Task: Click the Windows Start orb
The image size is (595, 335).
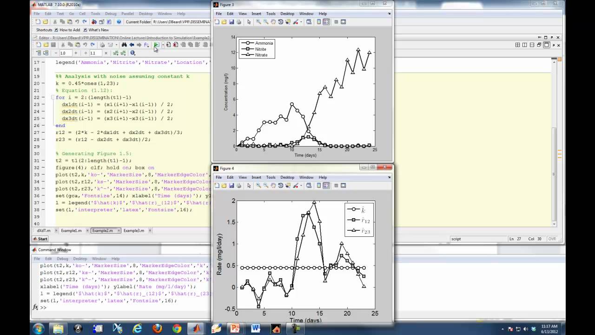Action: pyautogui.click(x=38, y=328)
